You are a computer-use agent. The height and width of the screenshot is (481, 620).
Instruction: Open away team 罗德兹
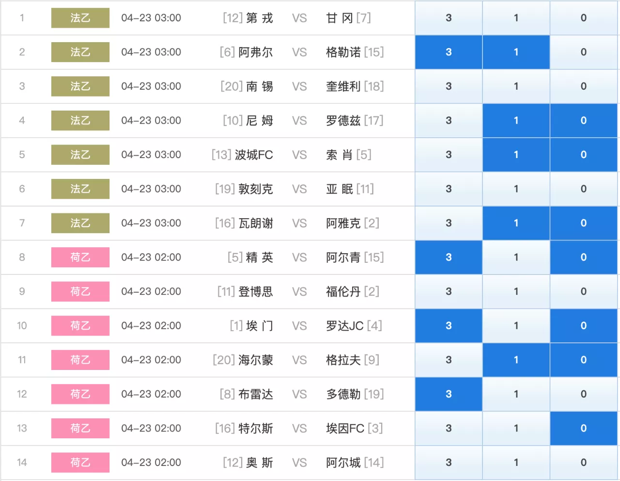point(343,120)
